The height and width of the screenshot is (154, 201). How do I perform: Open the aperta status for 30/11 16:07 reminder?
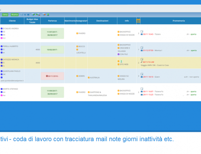click(193, 92)
